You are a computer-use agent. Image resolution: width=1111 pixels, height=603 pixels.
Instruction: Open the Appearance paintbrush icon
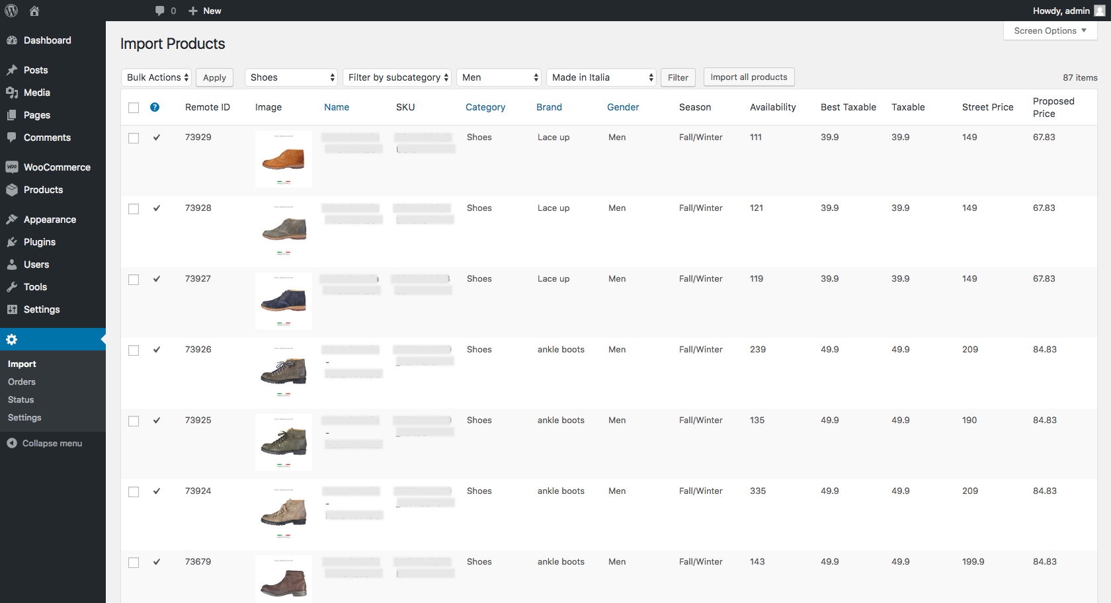pyautogui.click(x=13, y=219)
